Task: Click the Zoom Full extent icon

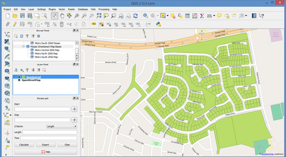Action: pos(99,16)
